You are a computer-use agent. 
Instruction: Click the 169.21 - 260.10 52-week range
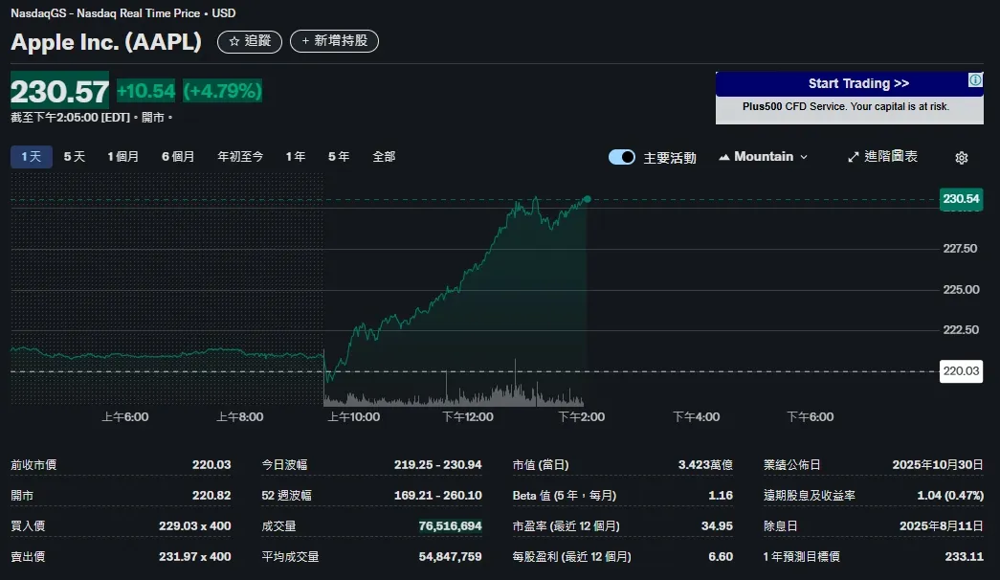[x=437, y=496]
